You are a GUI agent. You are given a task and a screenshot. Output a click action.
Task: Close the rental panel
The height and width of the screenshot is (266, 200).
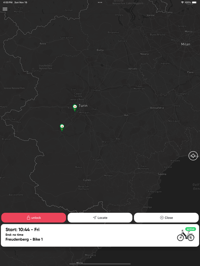[x=166, y=218]
